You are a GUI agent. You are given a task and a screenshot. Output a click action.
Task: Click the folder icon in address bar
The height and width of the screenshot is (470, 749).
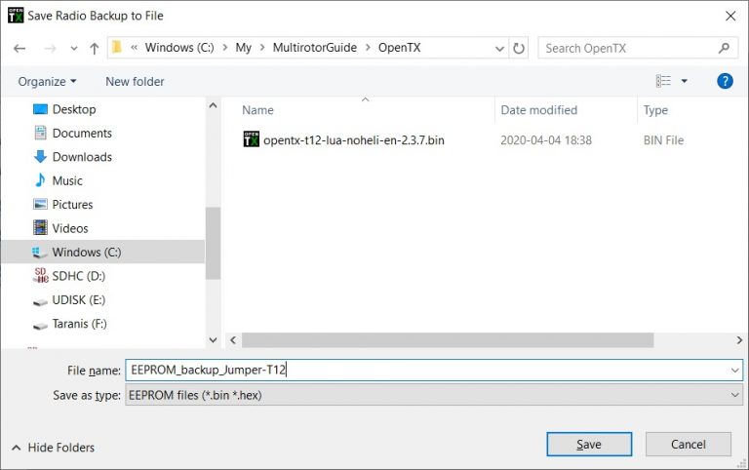pos(117,47)
